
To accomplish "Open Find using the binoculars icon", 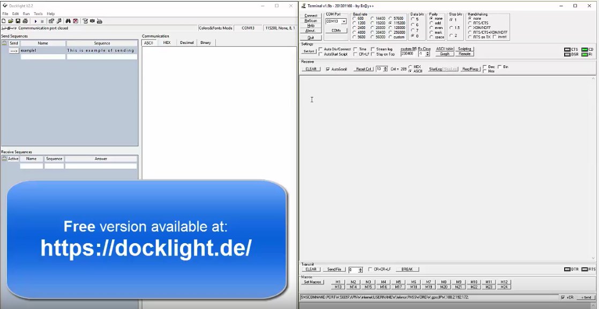I will coord(68,21).
